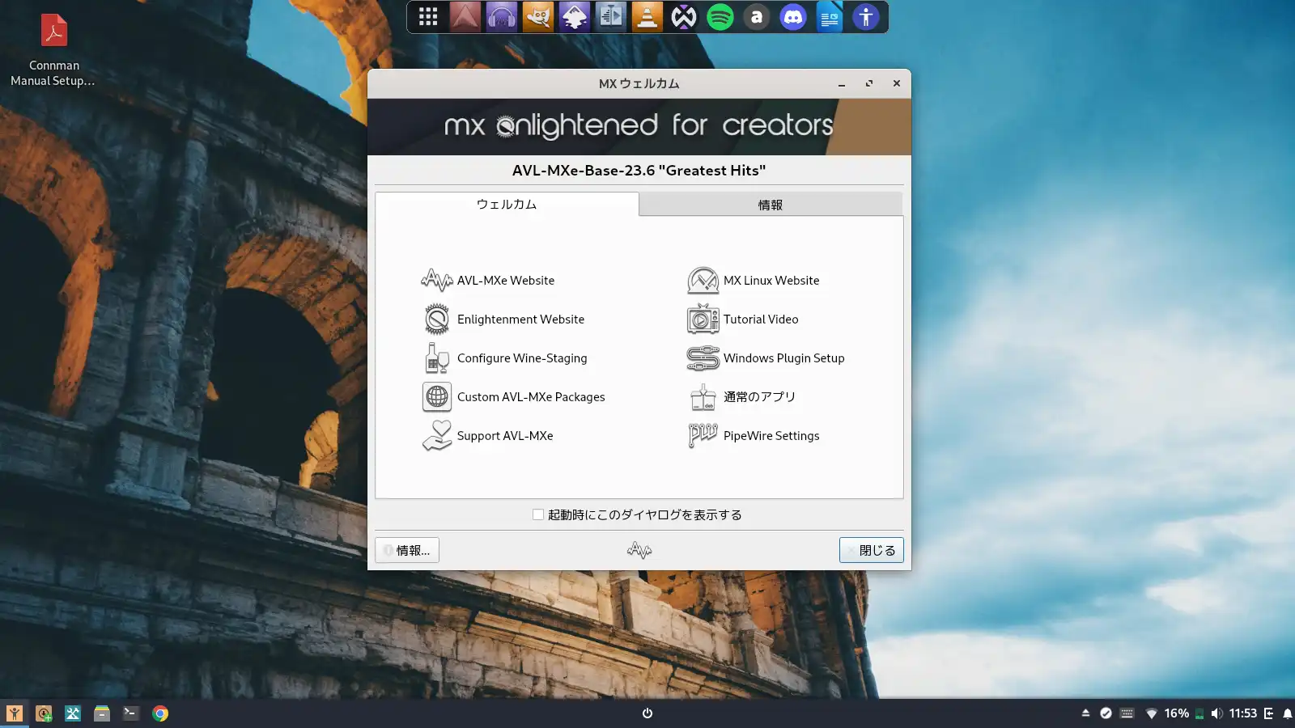
Task: Minimize the MX ウェルカム window
Action: [842, 83]
